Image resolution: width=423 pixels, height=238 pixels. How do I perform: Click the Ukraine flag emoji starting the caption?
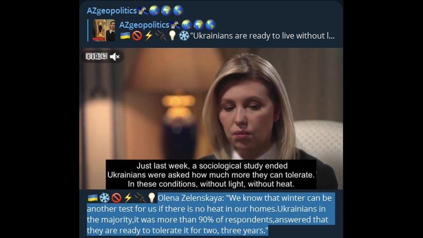pyautogui.click(x=93, y=198)
